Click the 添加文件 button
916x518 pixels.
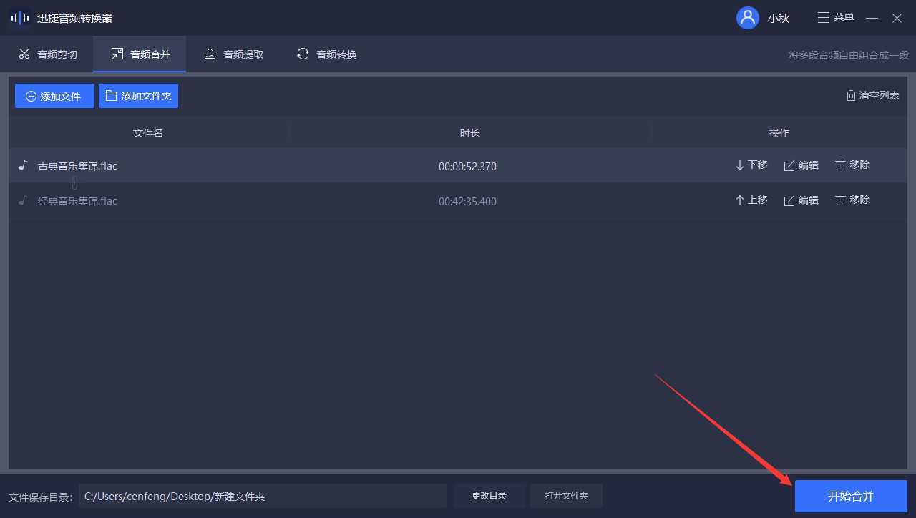tap(54, 96)
